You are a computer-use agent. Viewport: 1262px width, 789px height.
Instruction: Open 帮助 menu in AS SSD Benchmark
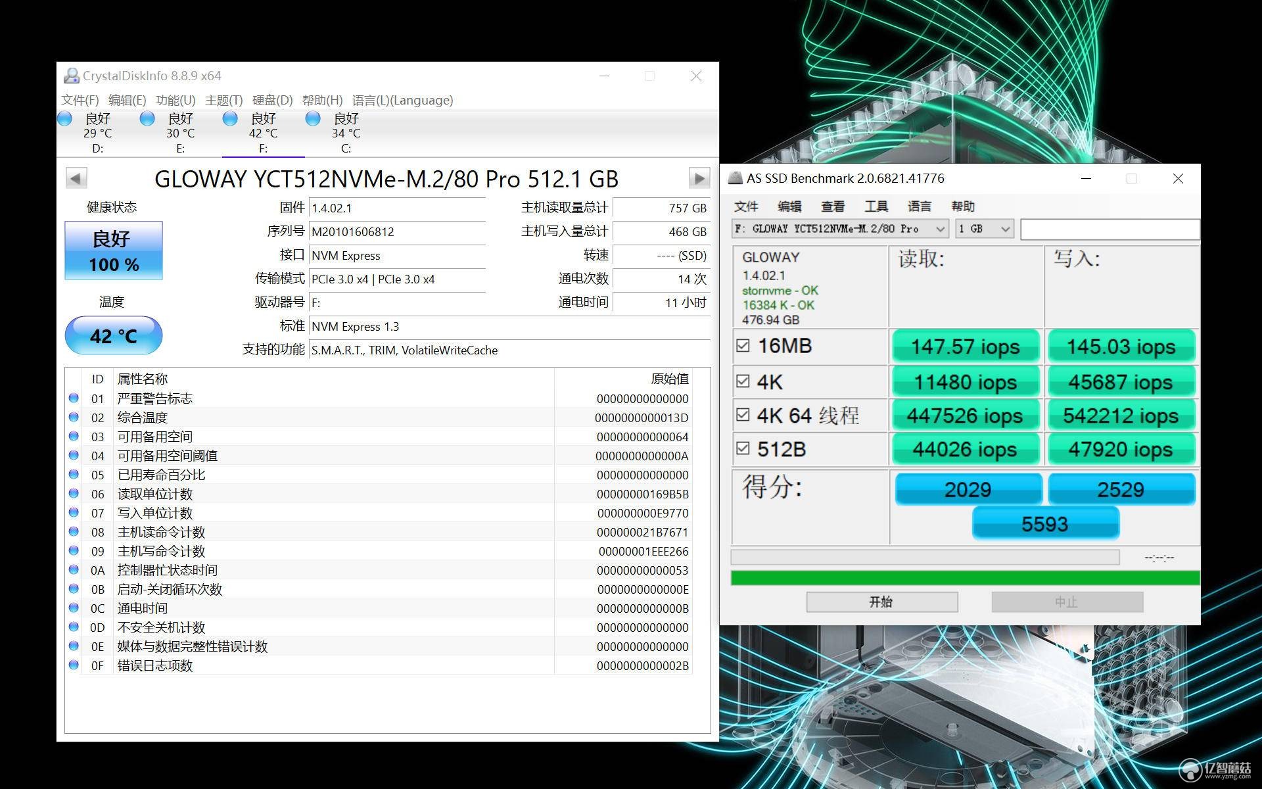(963, 206)
